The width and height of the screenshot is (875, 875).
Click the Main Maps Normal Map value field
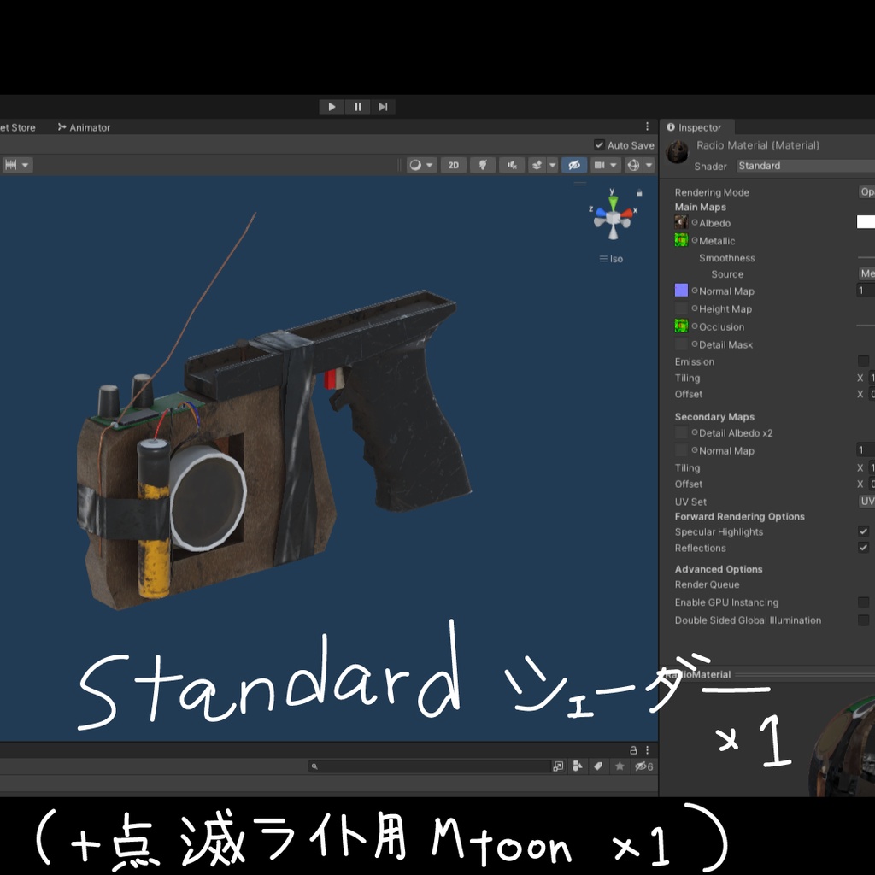pos(866,291)
